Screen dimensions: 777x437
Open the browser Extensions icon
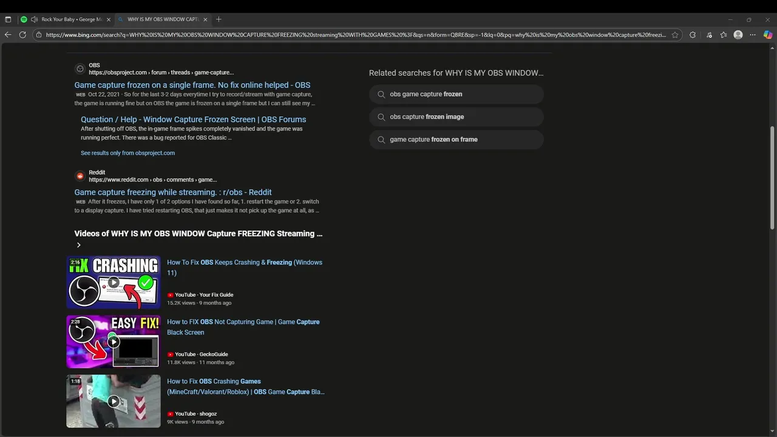tap(693, 35)
